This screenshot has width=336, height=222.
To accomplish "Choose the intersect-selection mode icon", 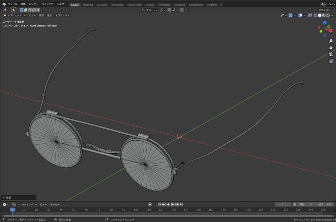I will tap(38, 10).
